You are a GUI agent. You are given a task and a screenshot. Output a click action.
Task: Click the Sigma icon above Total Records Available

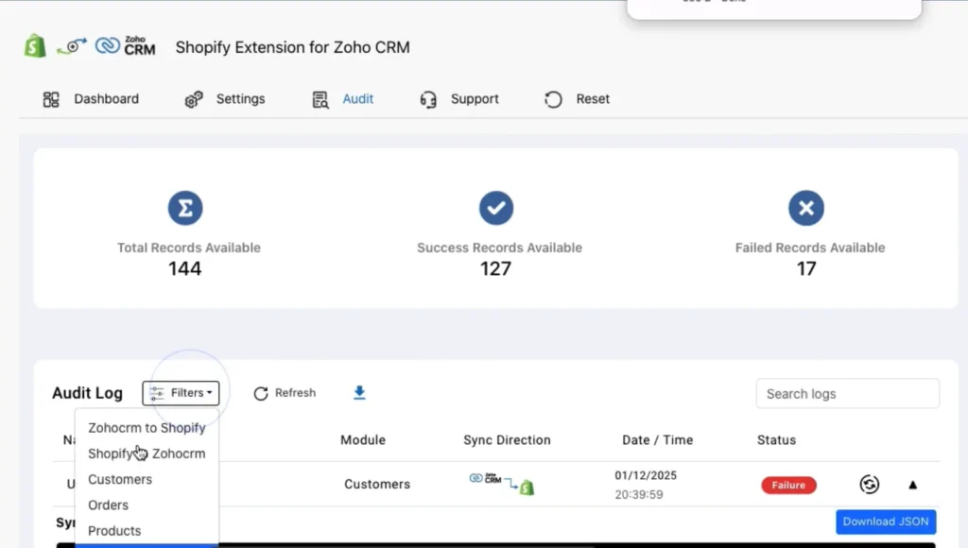coord(185,208)
